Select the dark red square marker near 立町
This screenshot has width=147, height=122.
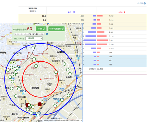point(40,104)
